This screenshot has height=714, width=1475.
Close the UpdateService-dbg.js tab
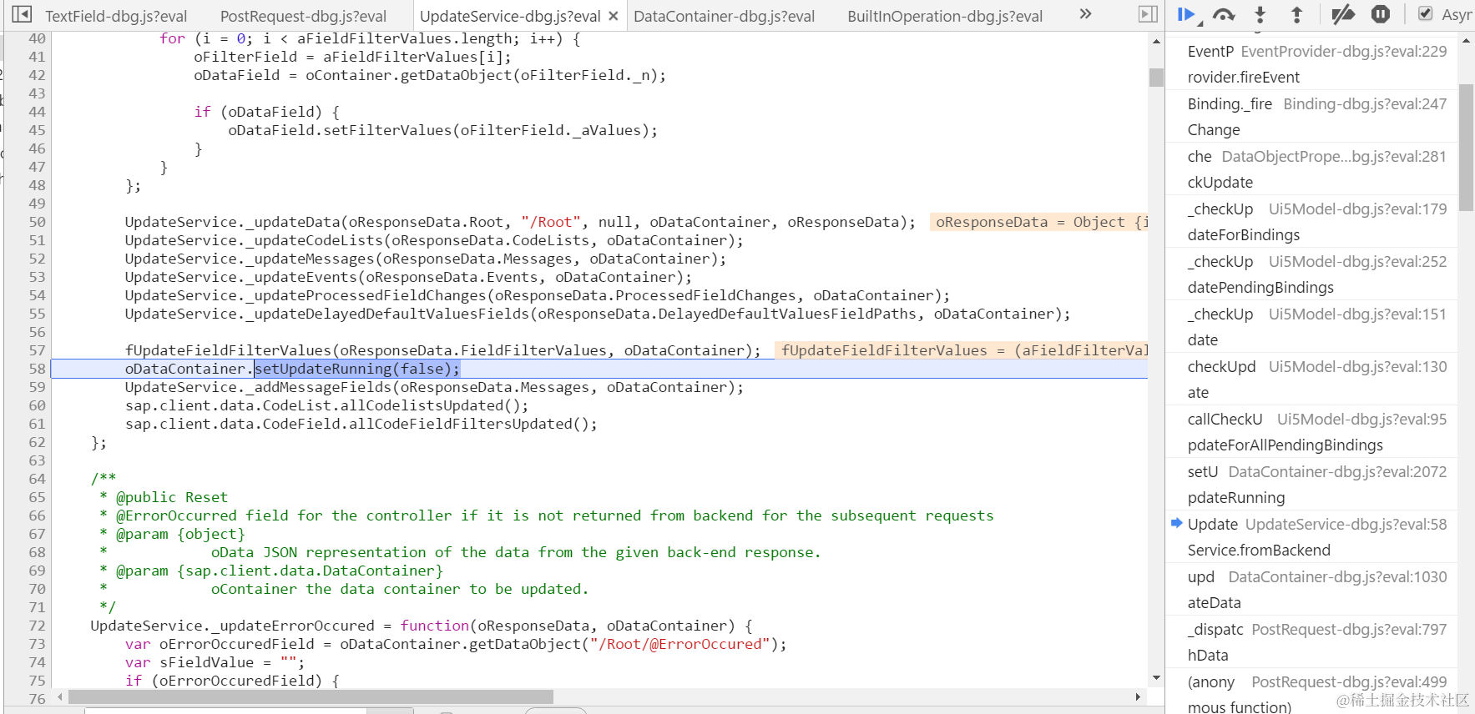tap(614, 16)
